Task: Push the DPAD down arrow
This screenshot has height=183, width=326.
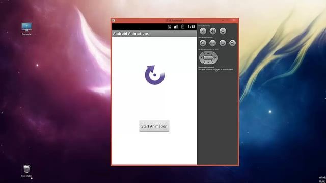Action: click(208, 62)
